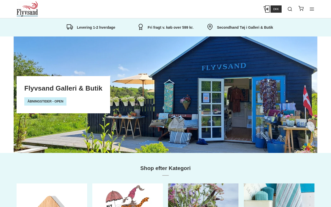Open the wildflowers category thumbnail
Viewport: 331px width, 207px height.
[x=203, y=195]
